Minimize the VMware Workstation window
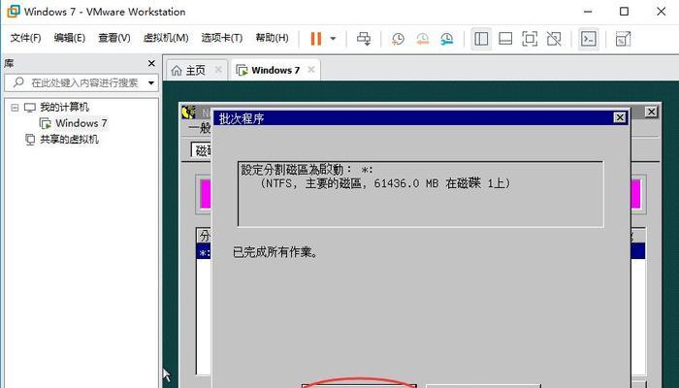 [588, 12]
